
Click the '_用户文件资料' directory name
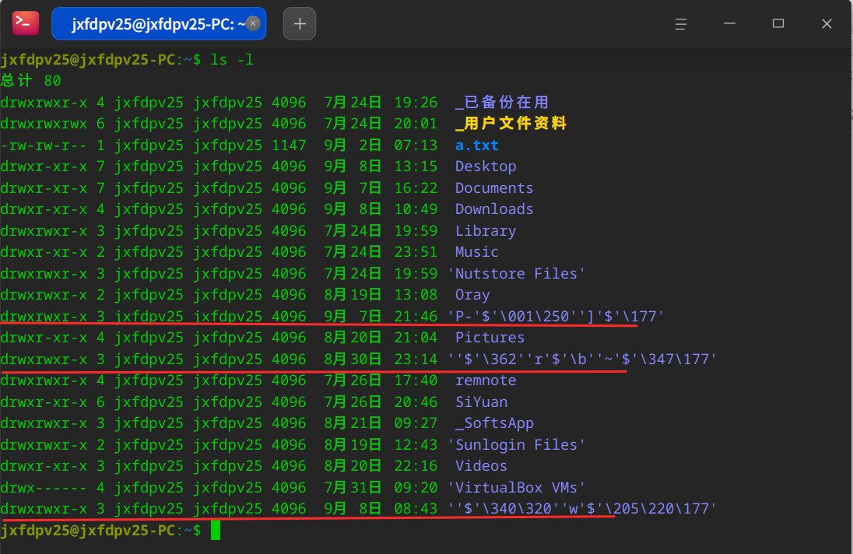511,124
